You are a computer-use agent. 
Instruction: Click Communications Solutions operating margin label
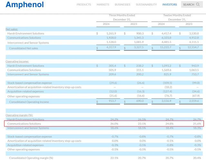(x=24, y=124)
